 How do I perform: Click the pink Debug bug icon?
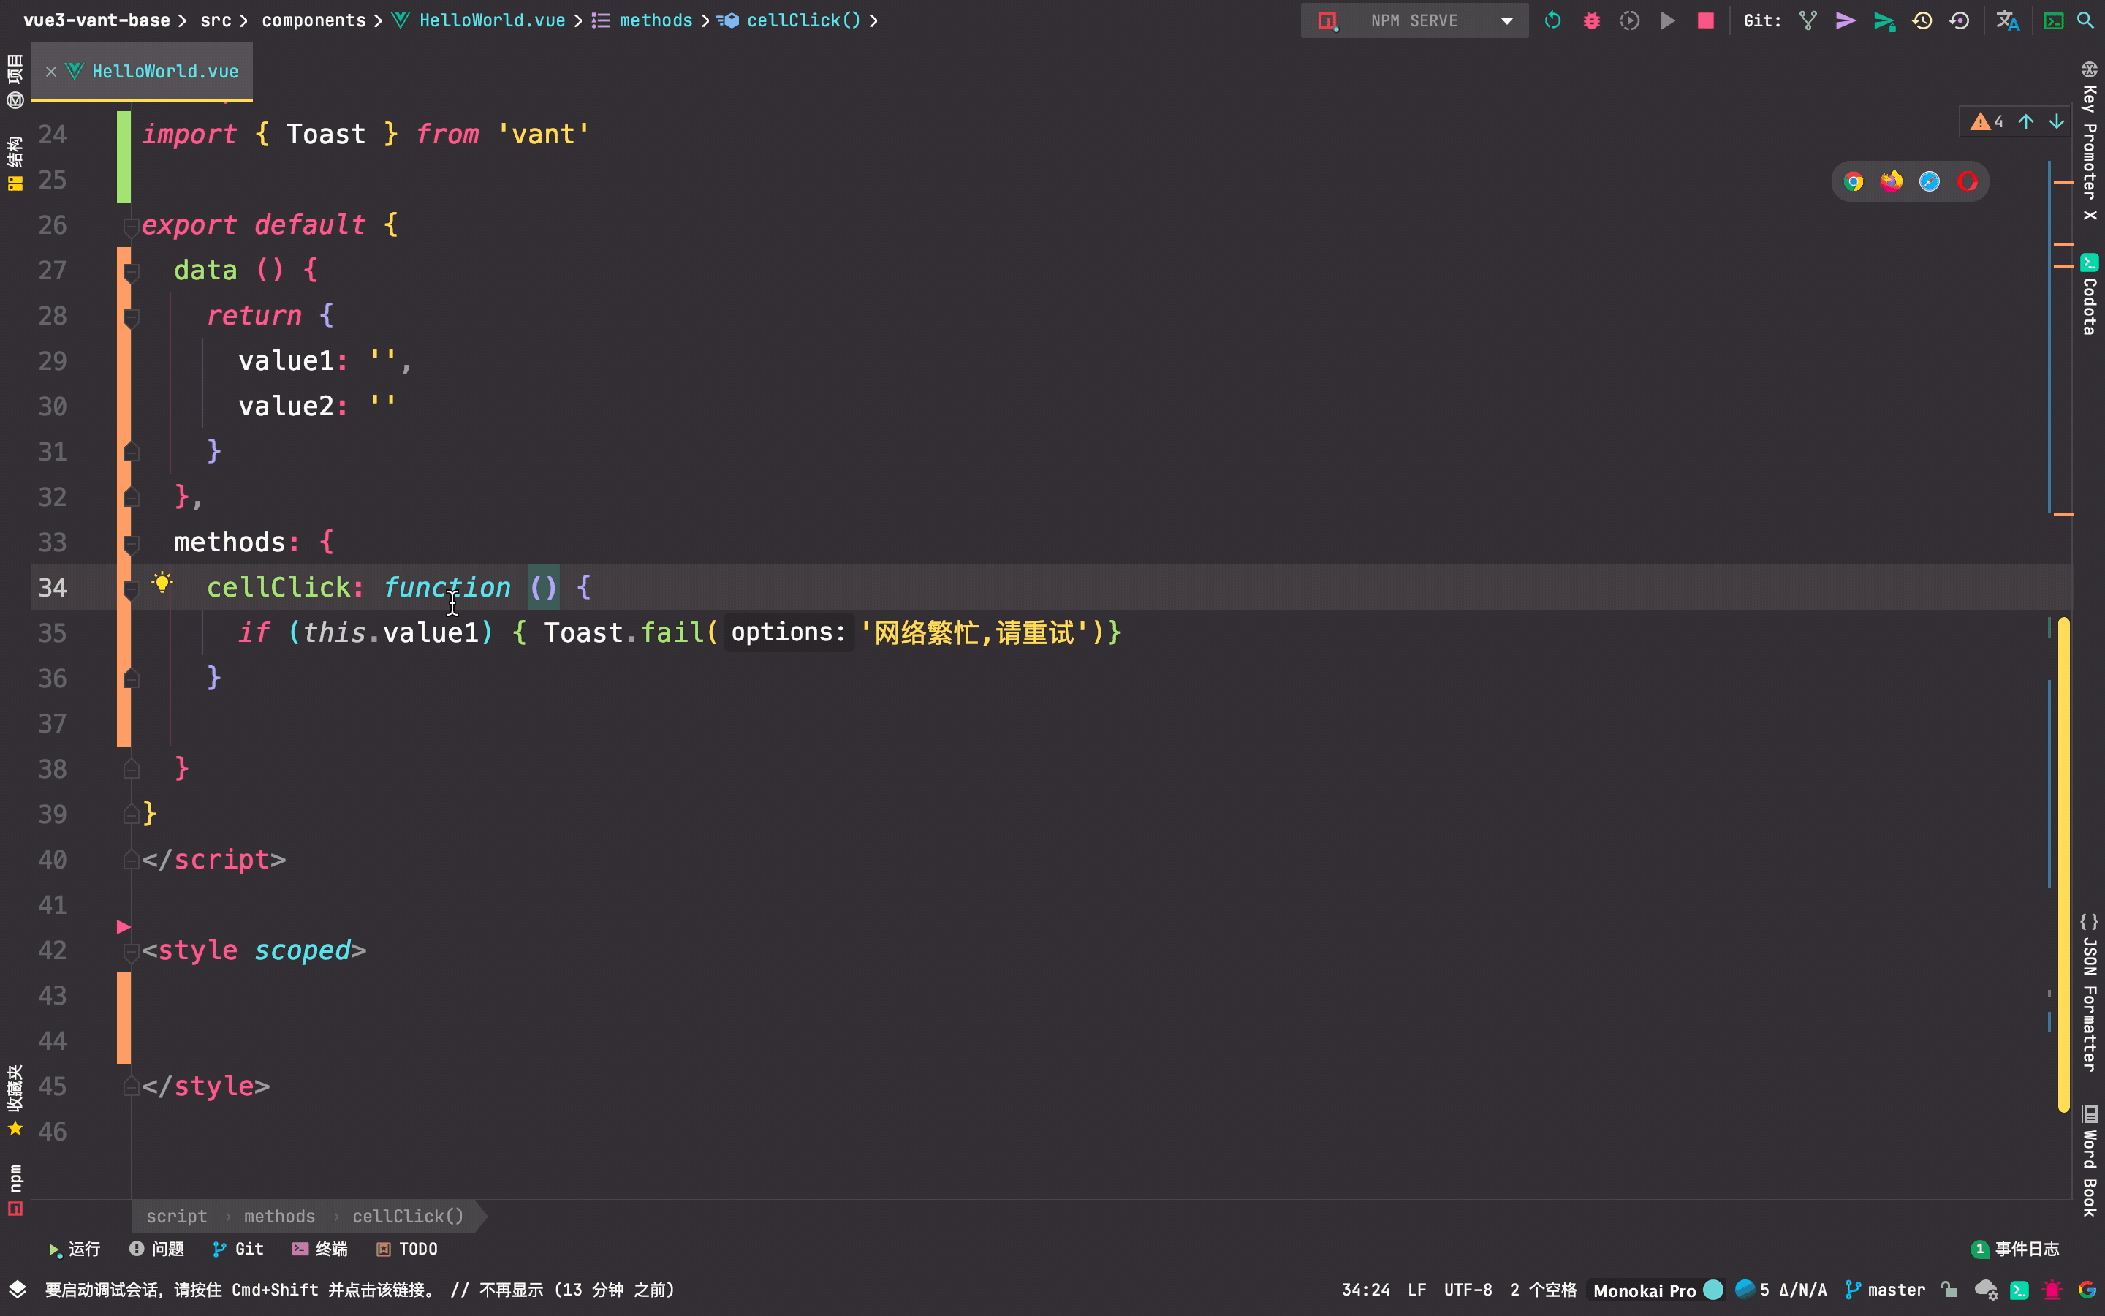click(1591, 20)
